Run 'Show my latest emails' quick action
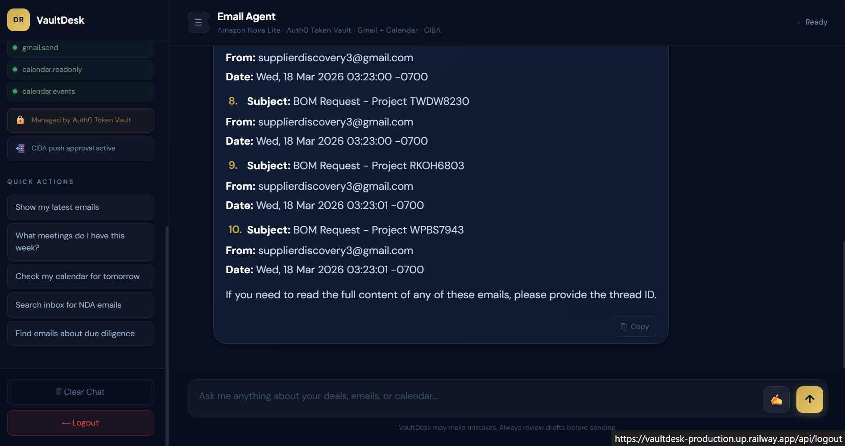The image size is (845, 446). pyautogui.click(x=80, y=207)
